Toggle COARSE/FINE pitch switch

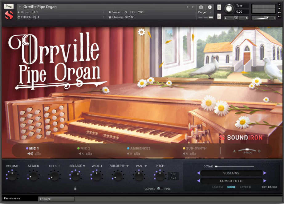(x=160, y=189)
